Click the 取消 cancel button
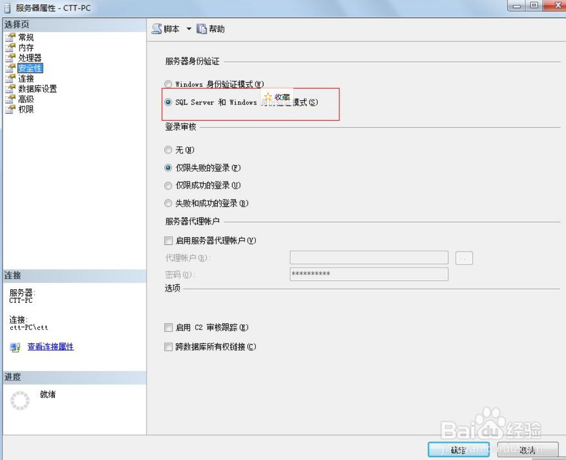Image resolution: width=566 pixels, height=460 pixels. tap(528, 450)
